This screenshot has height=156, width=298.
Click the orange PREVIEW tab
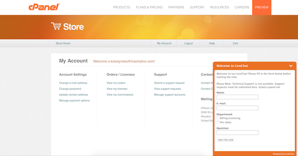tap(262, 7)
